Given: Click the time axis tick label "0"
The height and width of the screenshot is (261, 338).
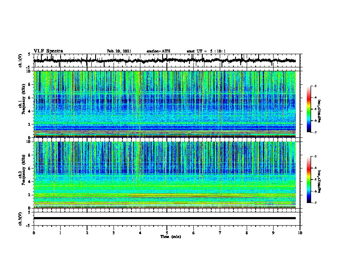Looking at the screenshot, I should click(34, 233).
